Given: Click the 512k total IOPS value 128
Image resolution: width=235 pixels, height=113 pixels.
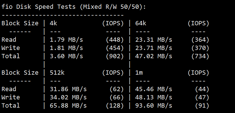Looking at the screenshot, I should pos(115,106).
